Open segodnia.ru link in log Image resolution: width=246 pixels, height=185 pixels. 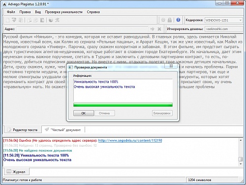(130, 140)
